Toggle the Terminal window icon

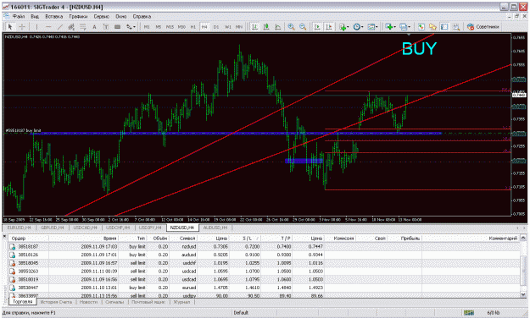[444, 26]
